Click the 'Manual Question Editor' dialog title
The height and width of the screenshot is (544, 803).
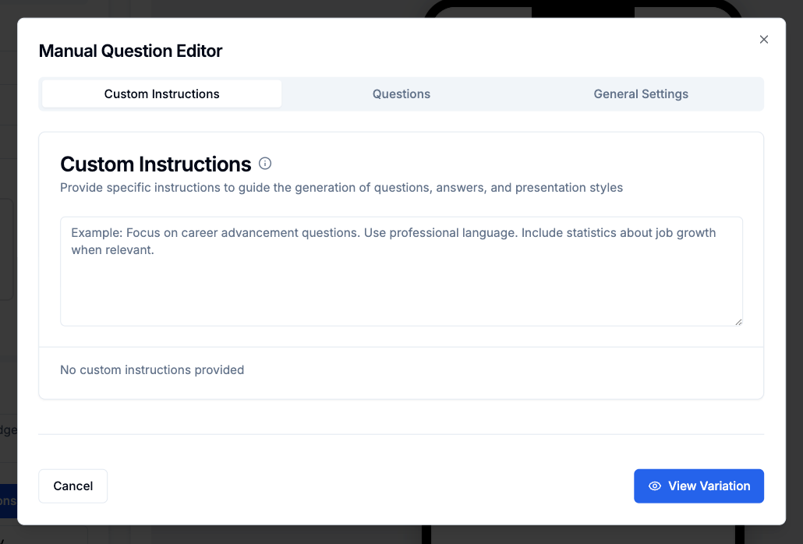pos(131,51)
